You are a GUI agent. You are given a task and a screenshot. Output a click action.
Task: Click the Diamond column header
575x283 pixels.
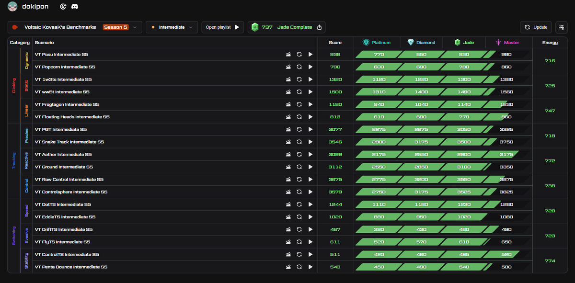421,42
